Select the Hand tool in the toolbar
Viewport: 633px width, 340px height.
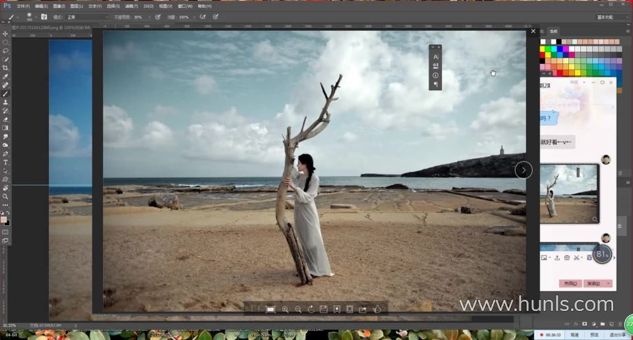coord(5,188)
